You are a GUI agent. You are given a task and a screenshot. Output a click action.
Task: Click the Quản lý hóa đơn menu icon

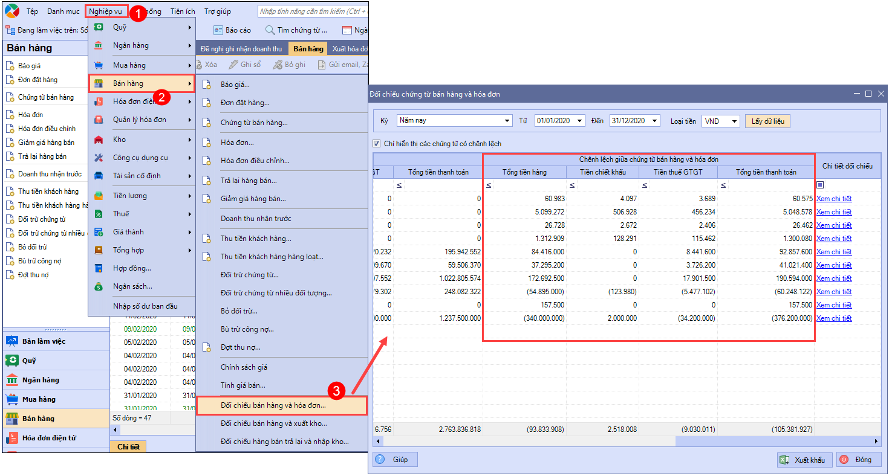(x=99, y=120)
